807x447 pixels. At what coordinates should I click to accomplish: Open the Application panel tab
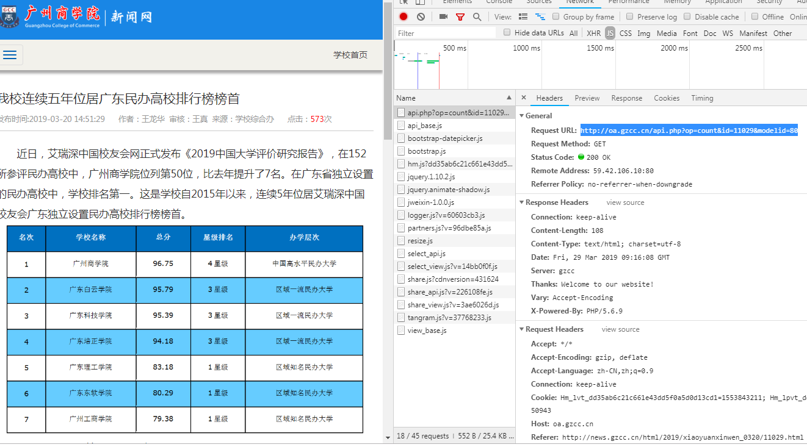click(x=724, y=2)
